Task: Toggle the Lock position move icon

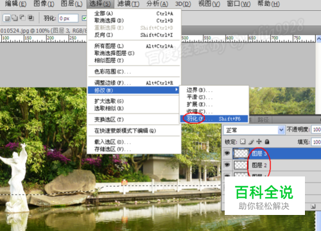Action: pos(259,142)
